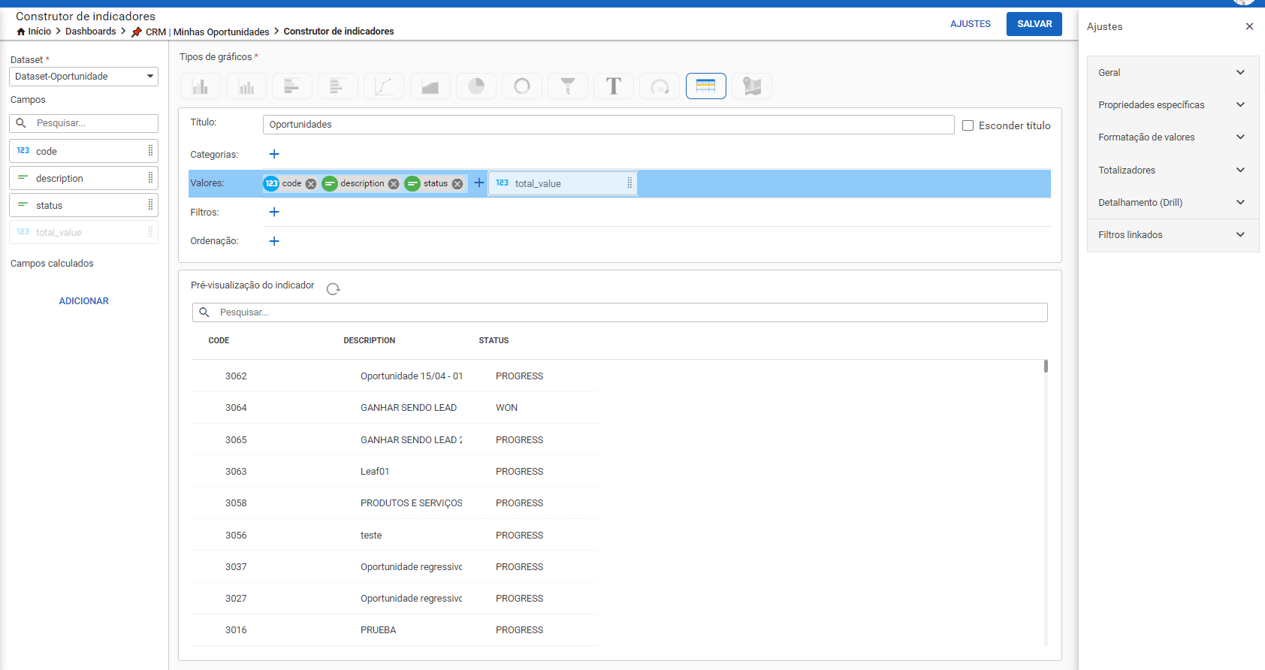
Task: Click the magnifier in Campos search
Action: [21, 123]
